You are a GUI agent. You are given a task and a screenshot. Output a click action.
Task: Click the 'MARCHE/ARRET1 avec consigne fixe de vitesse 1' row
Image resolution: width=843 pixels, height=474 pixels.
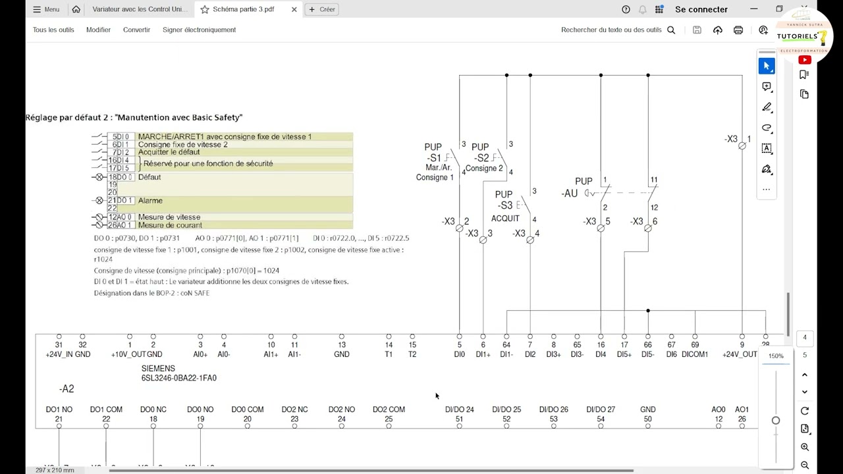(x=231, y=137)
